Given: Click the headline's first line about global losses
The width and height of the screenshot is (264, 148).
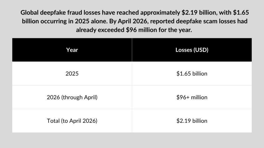Looking at the screenshot, I should pyautogui.click(x=135, y=13).
